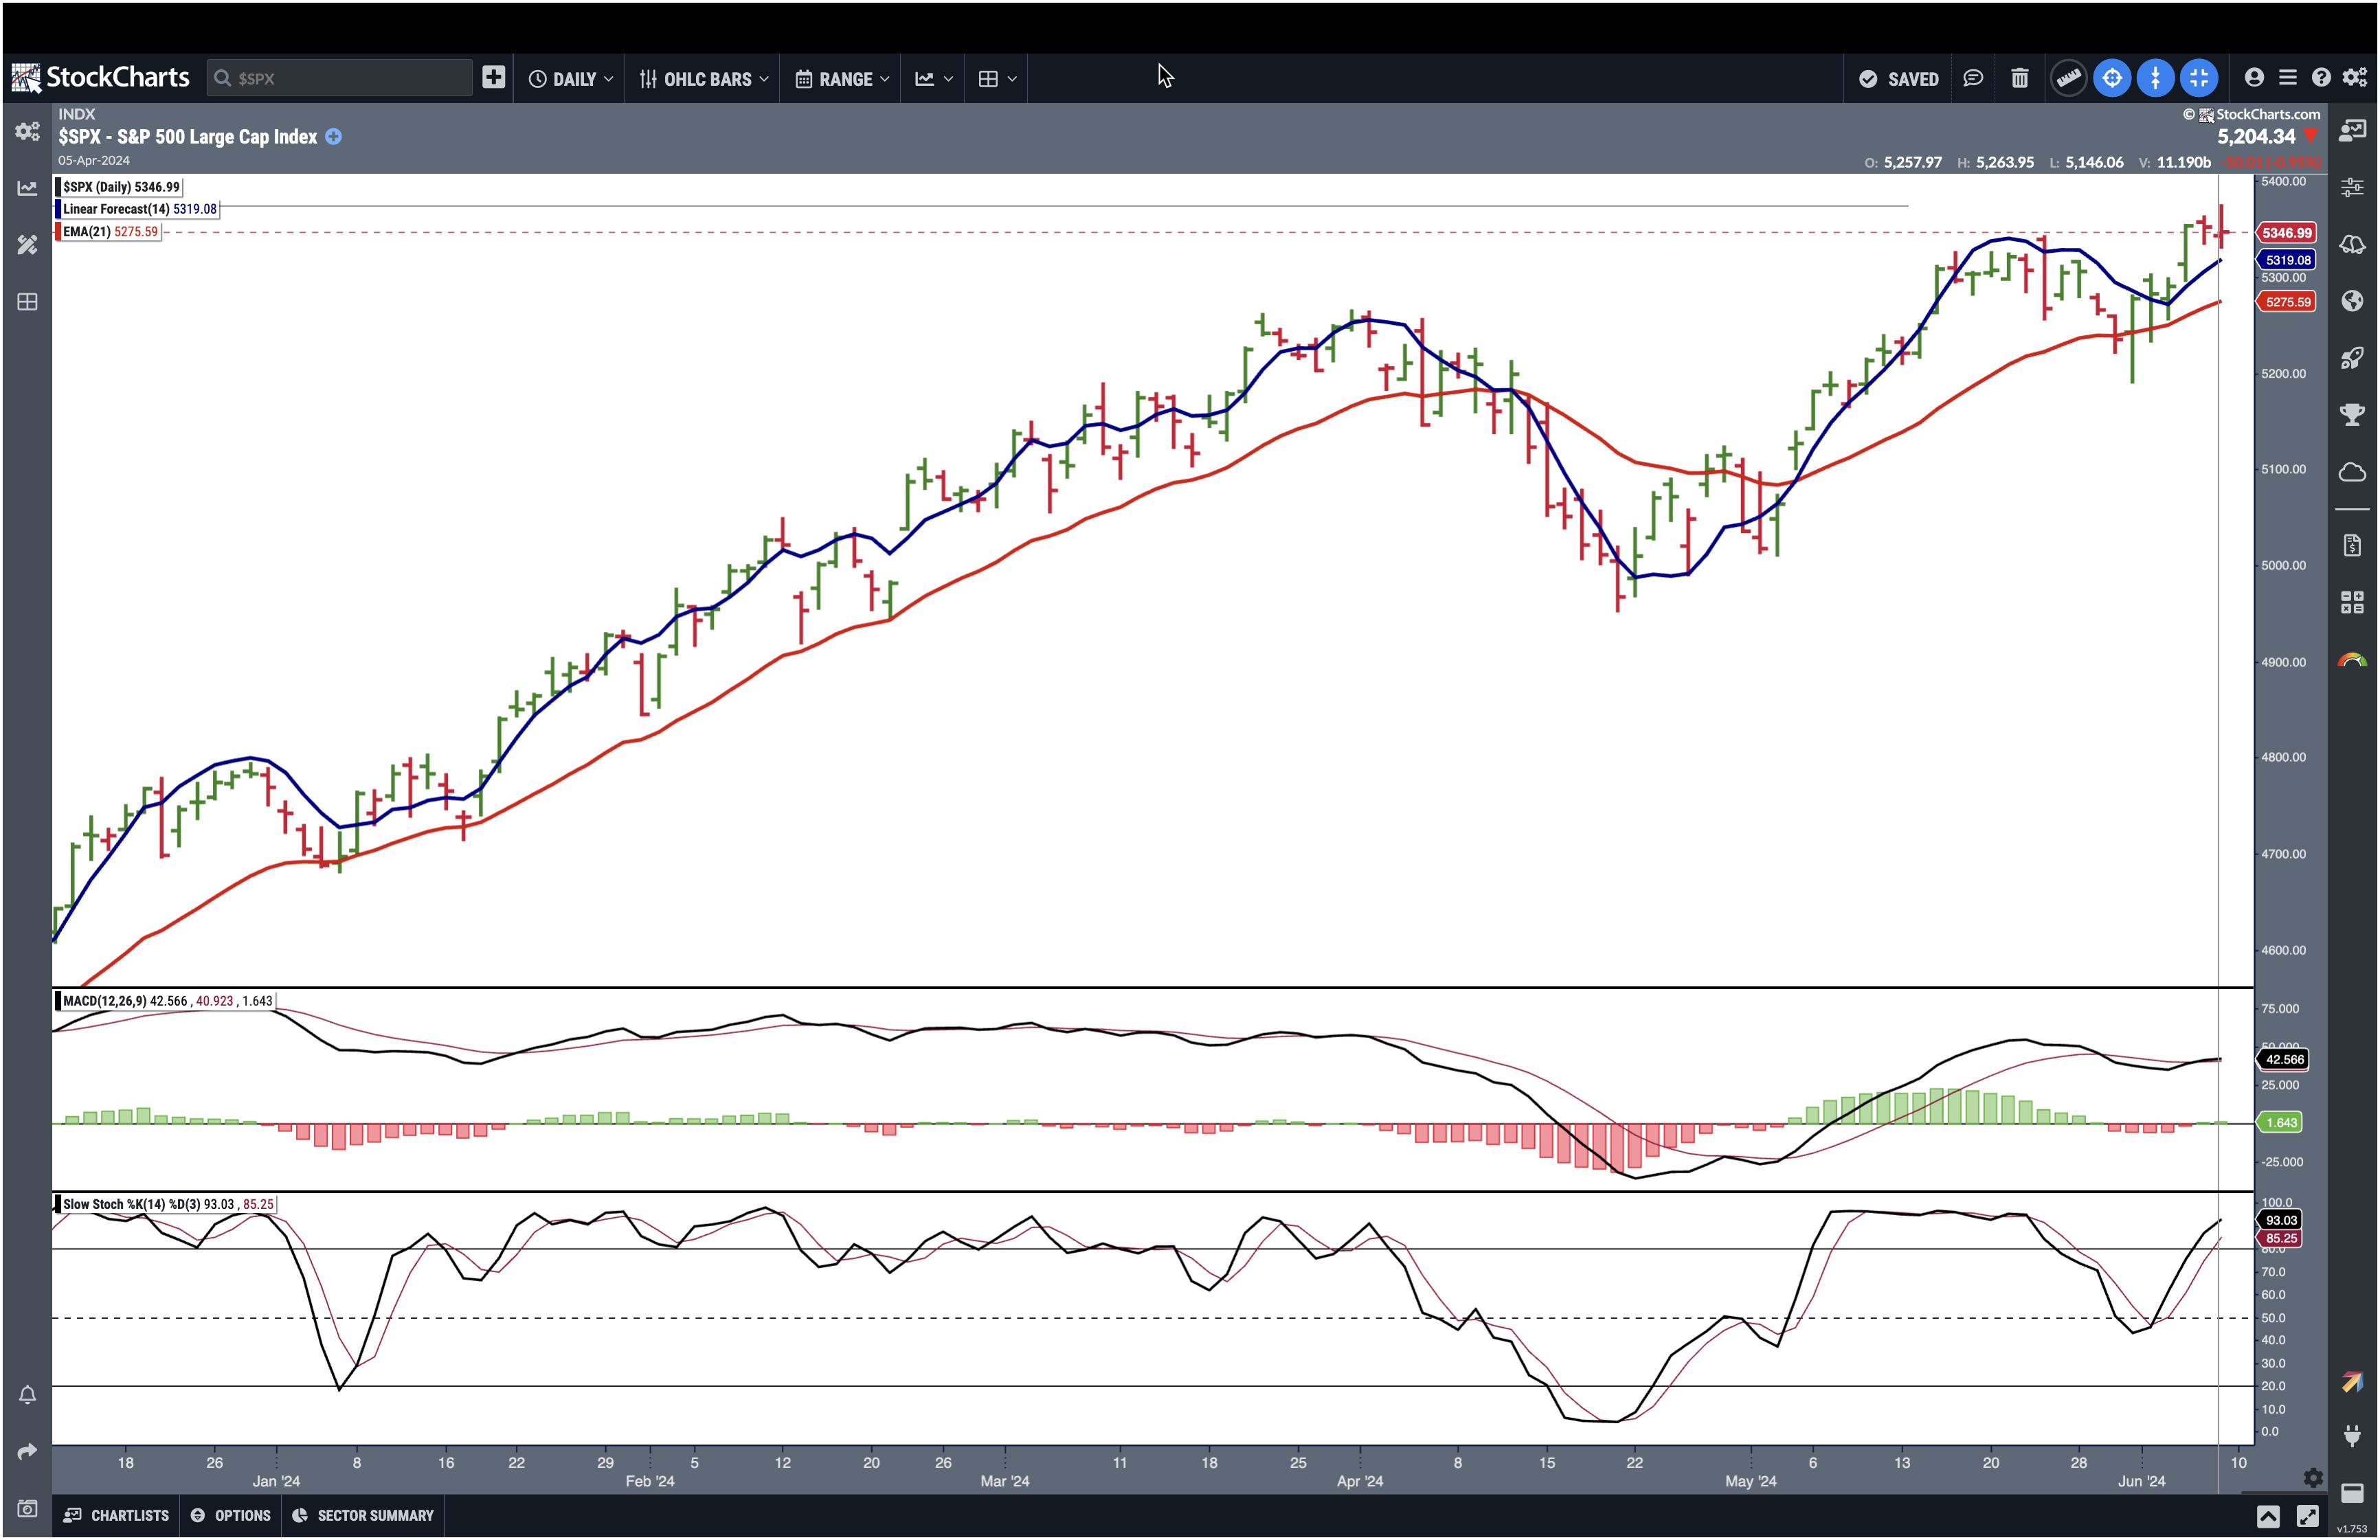Toggle the crosshair inspector mode
Viewport: 2380px width, 1540px height.
[x=2112, y=78]
